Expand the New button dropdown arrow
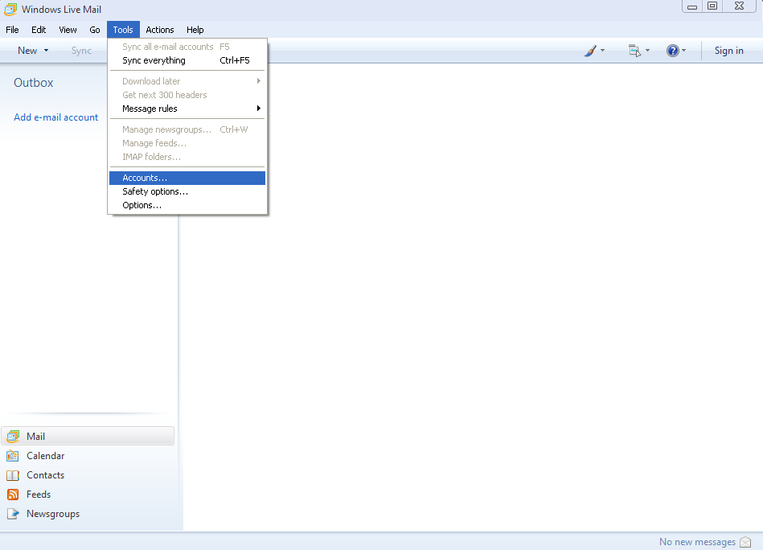 (x=46, y=51)
